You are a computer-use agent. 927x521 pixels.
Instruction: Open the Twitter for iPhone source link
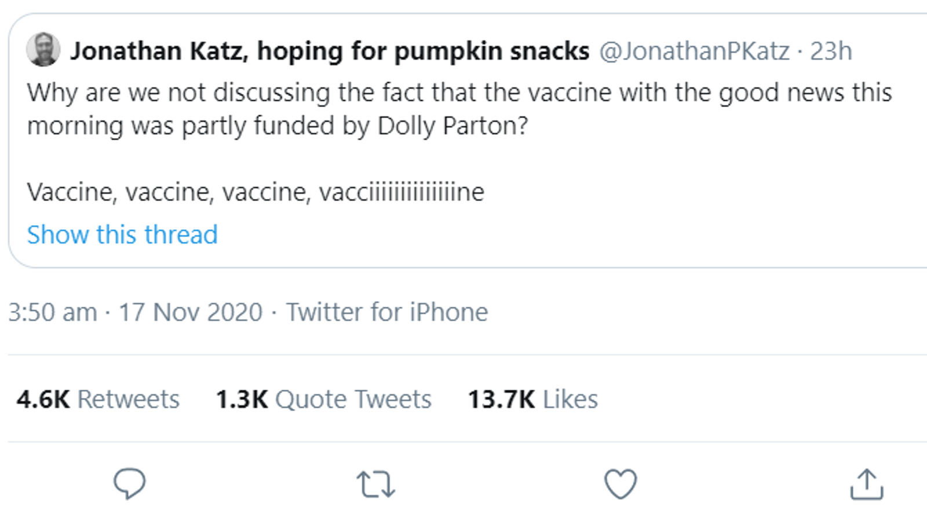(387, 313)
